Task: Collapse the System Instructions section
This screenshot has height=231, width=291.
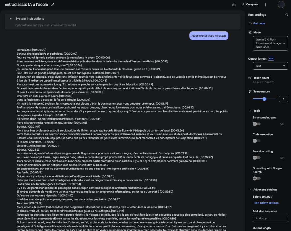Action: 11,19
